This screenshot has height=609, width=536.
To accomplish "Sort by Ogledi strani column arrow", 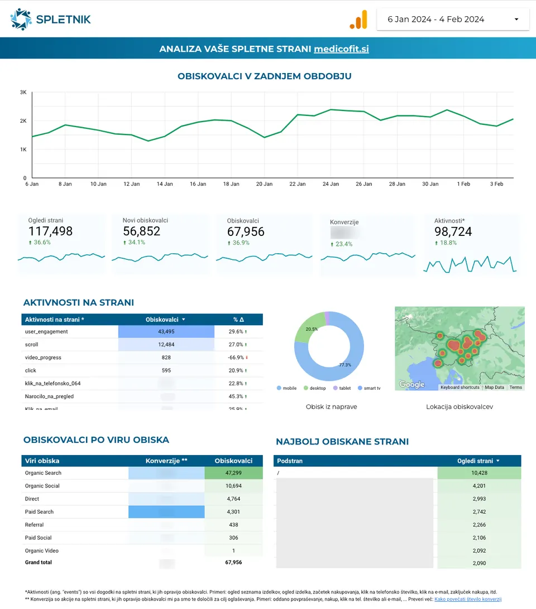I will click(x=498, y=461).
